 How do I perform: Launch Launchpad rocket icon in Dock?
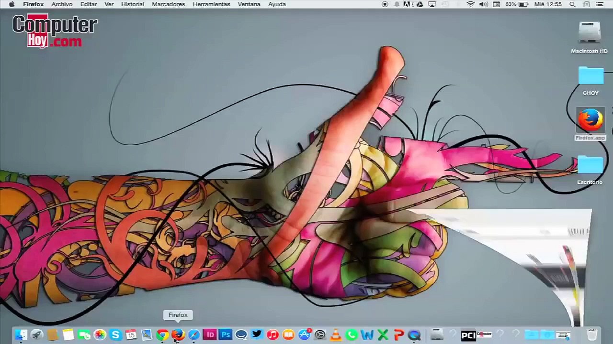point(36,335)
